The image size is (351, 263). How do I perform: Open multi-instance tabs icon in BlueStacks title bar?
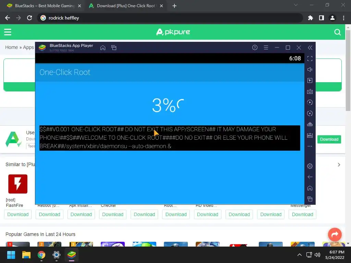[114, 48]
